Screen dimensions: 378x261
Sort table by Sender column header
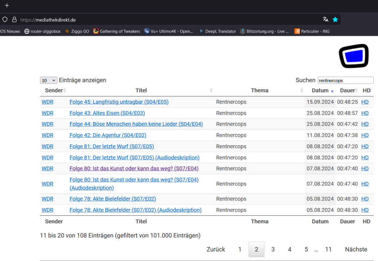(54, 91)
